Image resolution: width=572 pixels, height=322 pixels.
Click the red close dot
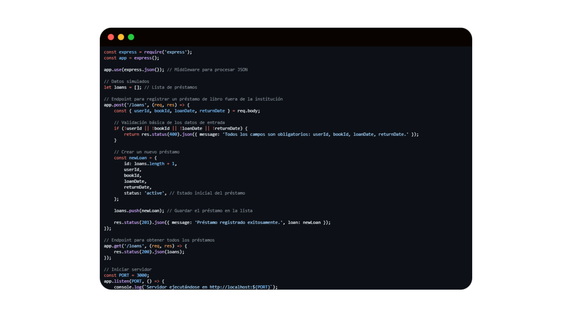pyautogui.click(x=111, y=37)
